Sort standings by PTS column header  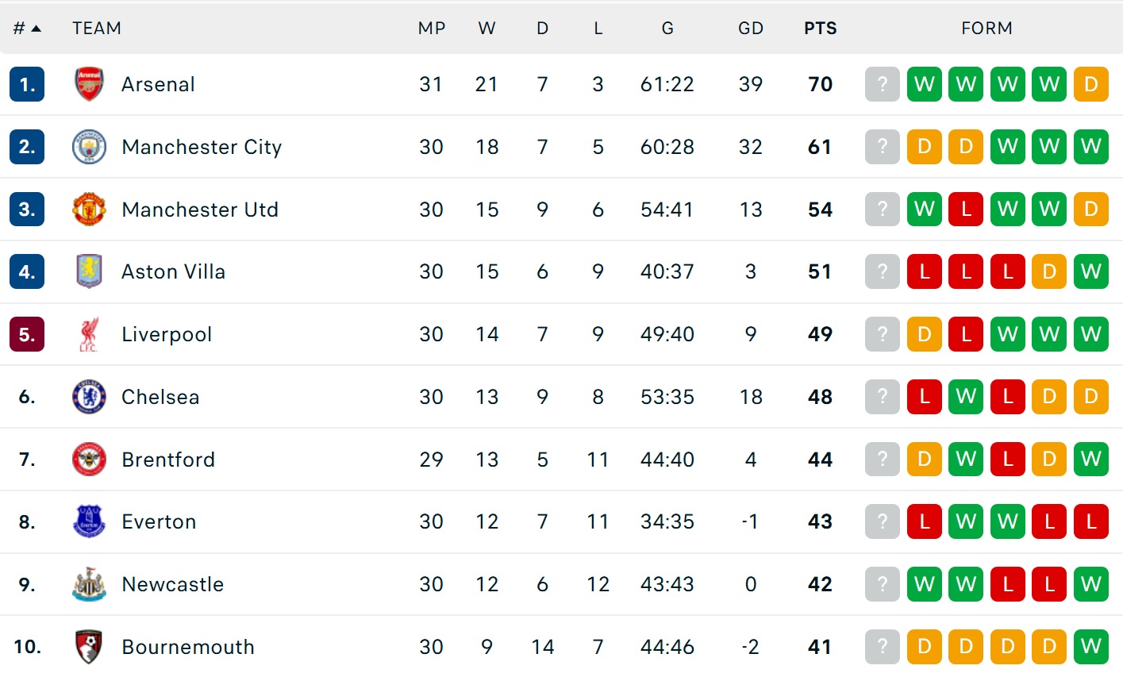pos(820,29)
